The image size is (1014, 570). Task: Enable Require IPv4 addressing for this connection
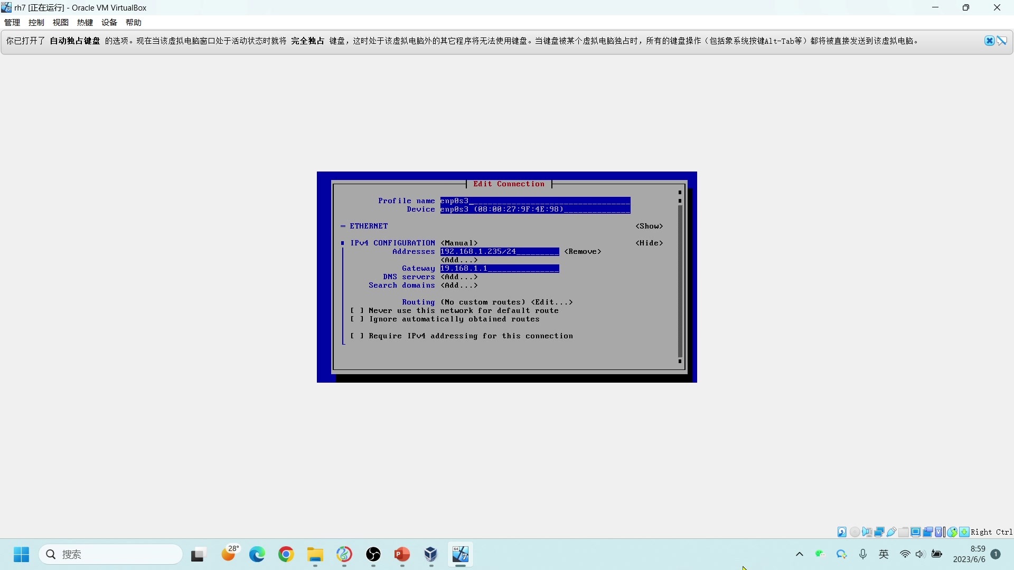click(357, 336)
